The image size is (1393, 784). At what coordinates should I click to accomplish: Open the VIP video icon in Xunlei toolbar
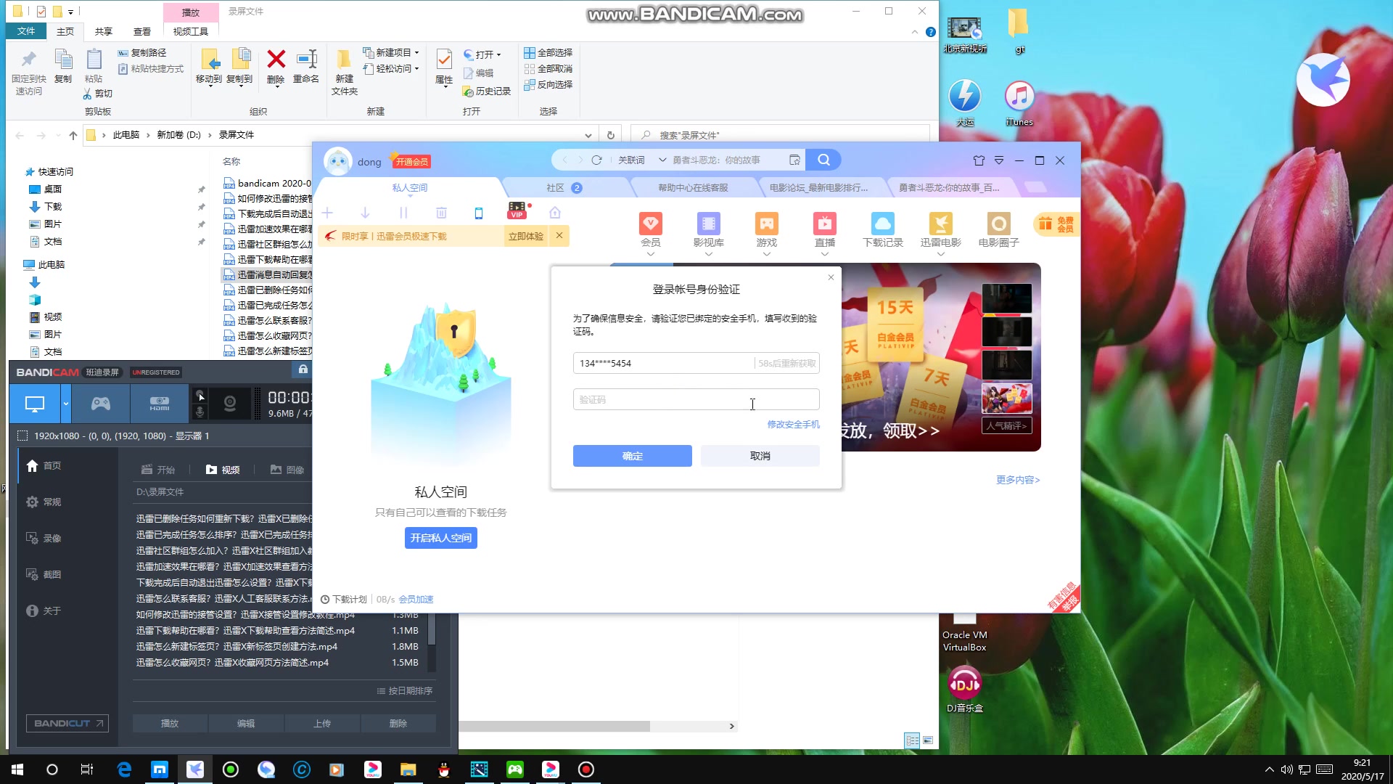[517, 211]
